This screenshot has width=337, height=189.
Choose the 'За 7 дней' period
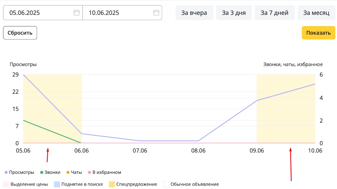click(274, 13)
